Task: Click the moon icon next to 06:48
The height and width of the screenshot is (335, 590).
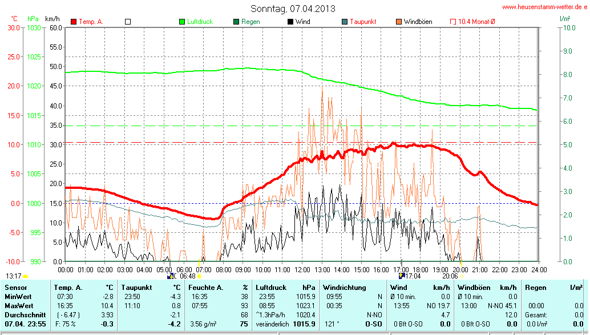Action: coord(171,276)
